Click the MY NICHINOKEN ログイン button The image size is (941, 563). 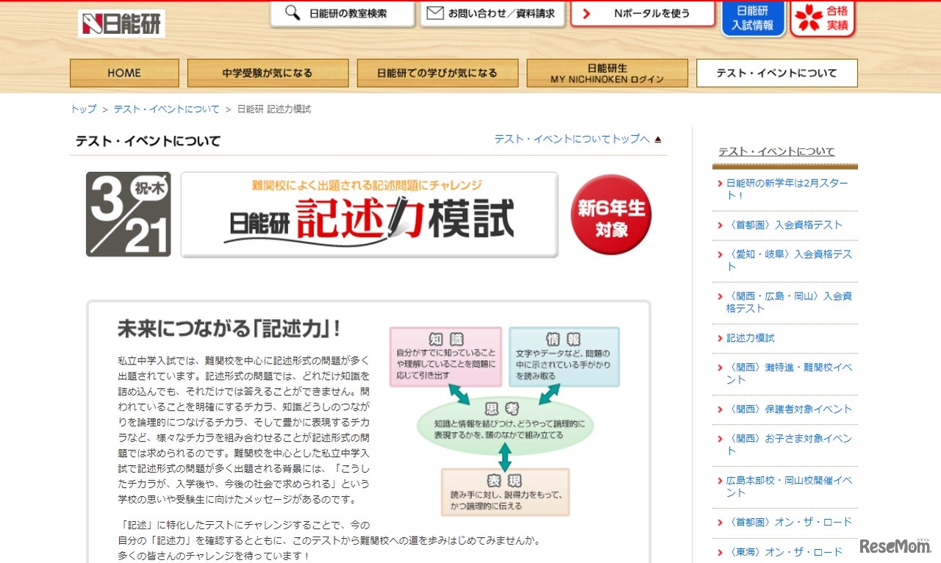point(607,73)
